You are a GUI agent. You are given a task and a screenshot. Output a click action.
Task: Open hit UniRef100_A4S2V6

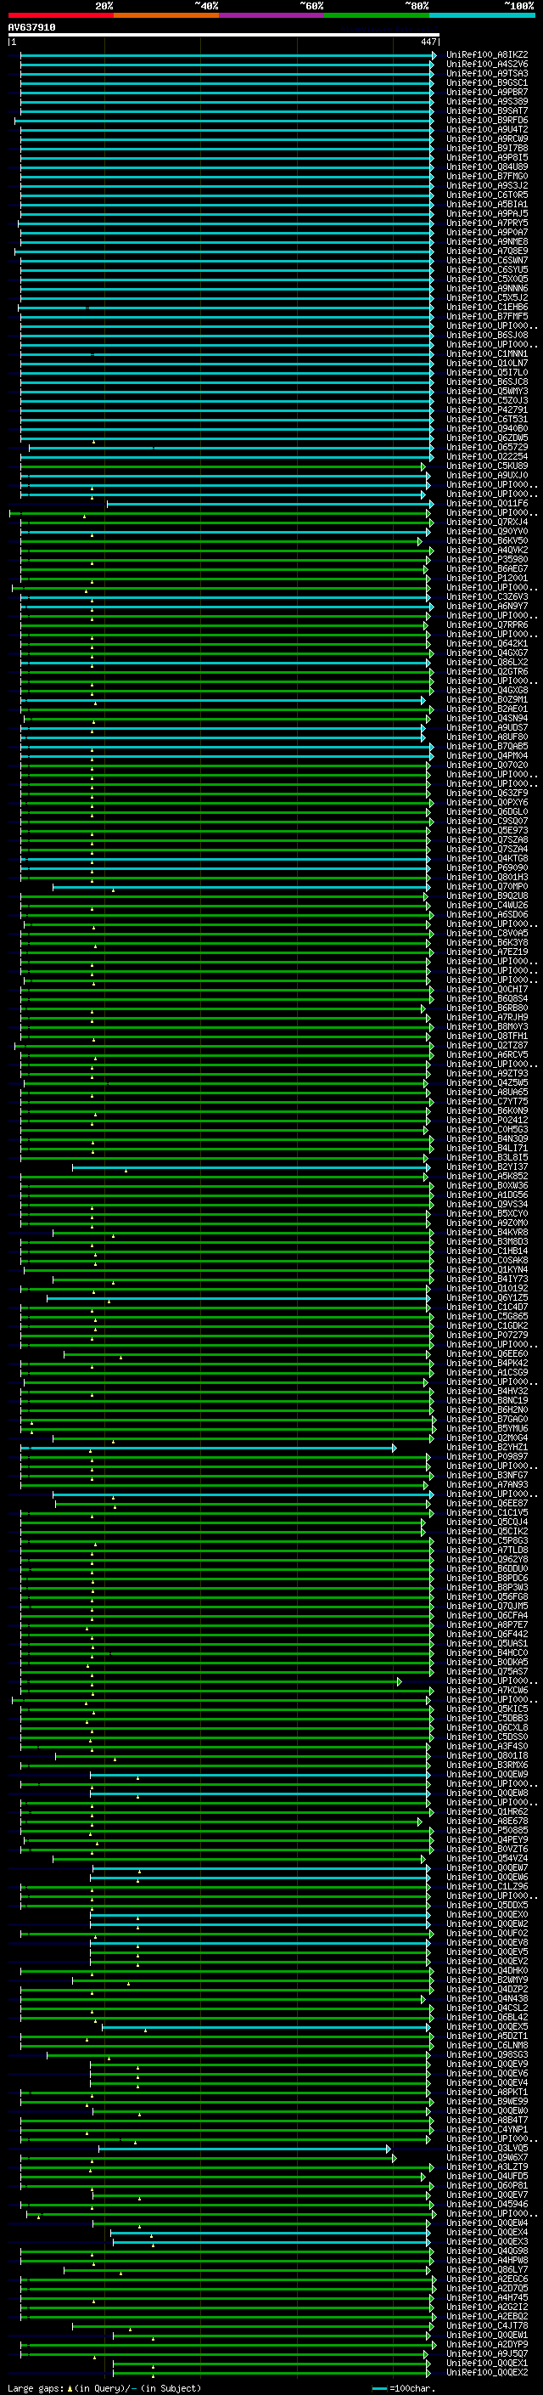(x=487, y=65)
